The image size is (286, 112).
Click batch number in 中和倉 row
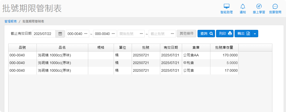coord(146,63)
